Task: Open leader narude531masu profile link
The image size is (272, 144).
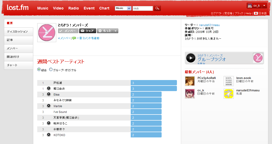Action: point(209,25)
